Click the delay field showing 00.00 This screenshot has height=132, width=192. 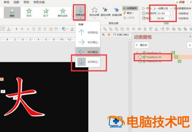(163, 18)
